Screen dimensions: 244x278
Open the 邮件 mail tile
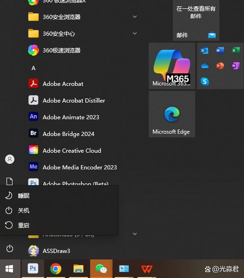pos(196,20)
